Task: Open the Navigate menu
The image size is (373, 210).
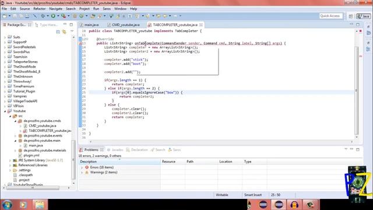Action: tap(56, 9)
